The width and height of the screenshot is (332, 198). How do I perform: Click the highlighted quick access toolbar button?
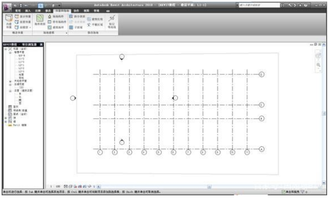click(x=41, y=5)
